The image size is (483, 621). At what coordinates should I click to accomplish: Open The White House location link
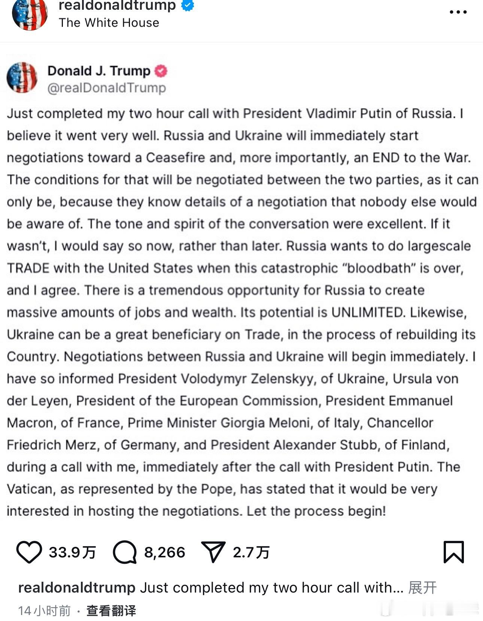[x=109, y=23]
